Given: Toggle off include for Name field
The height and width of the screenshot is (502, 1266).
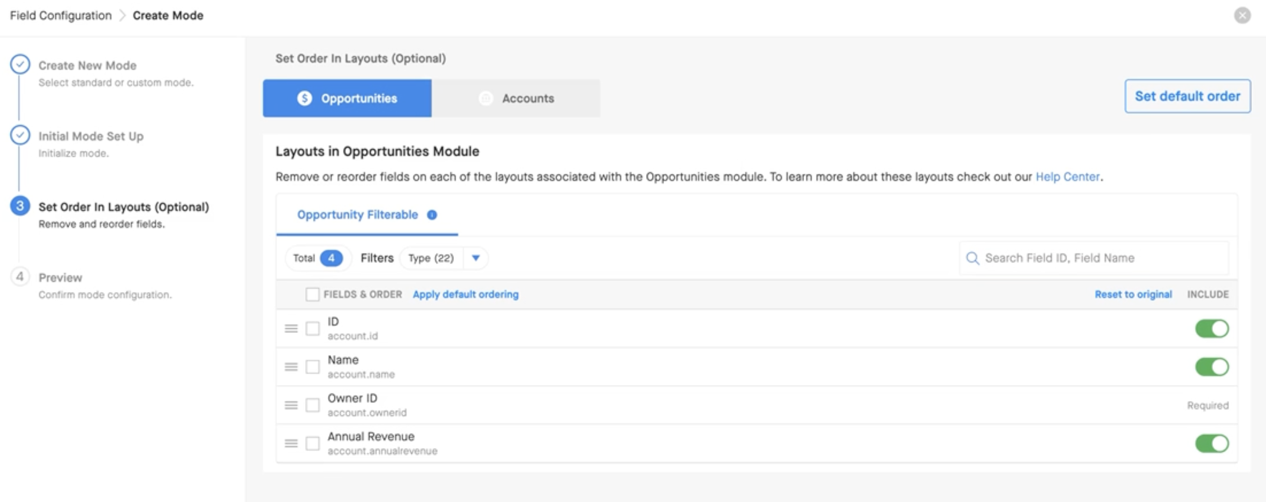Looking at the screenshot, I should coord(1212,366).
